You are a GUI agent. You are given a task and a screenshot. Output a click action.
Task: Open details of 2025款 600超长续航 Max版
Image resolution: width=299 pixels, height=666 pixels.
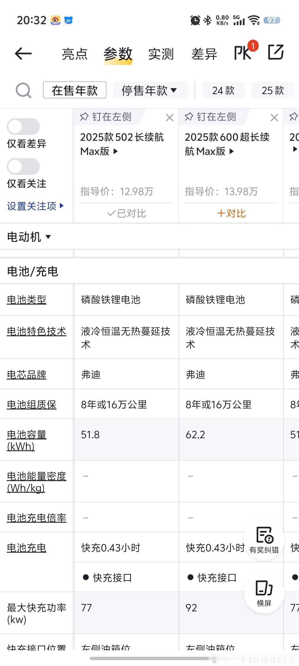tap(227, 144)
